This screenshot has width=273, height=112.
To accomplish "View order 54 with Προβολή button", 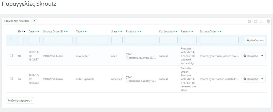I will click(251, 79).
